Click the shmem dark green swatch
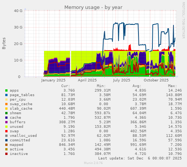 [6, 113]
